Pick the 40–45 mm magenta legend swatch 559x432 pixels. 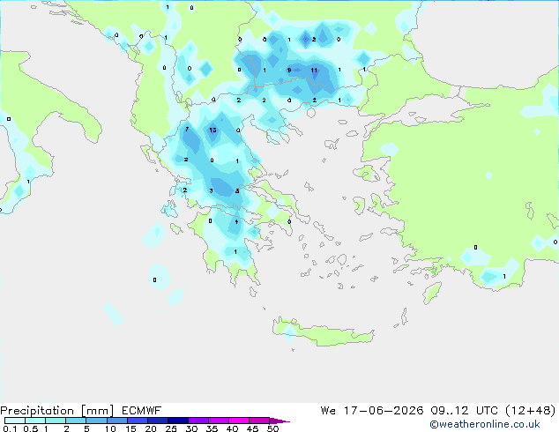coord(239,421)
